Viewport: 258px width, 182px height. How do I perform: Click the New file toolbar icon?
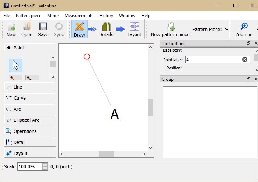pyautogui.click(x=11, y=29)
